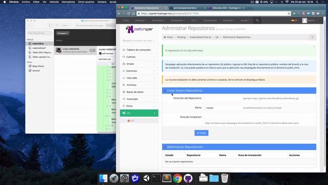The width and height of the screenshot is (328, 185).
Task: Open SSL dropdown in top navbar
Action: (194, 21)
